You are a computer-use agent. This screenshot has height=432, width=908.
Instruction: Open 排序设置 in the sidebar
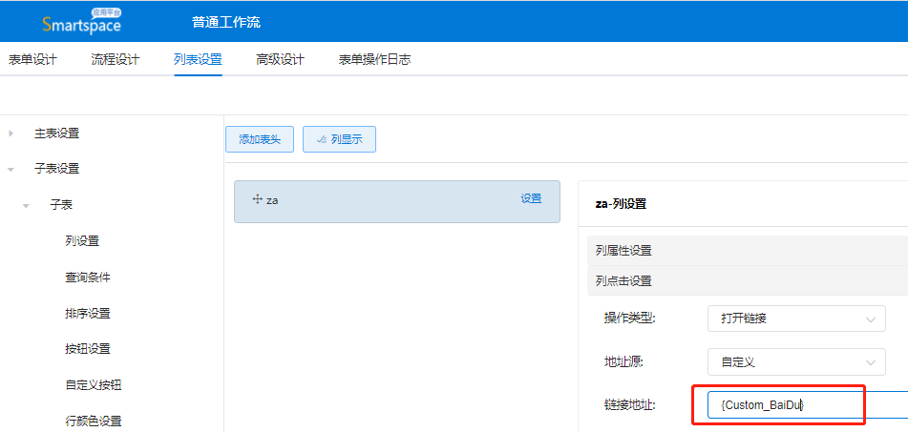pos(88,314)
